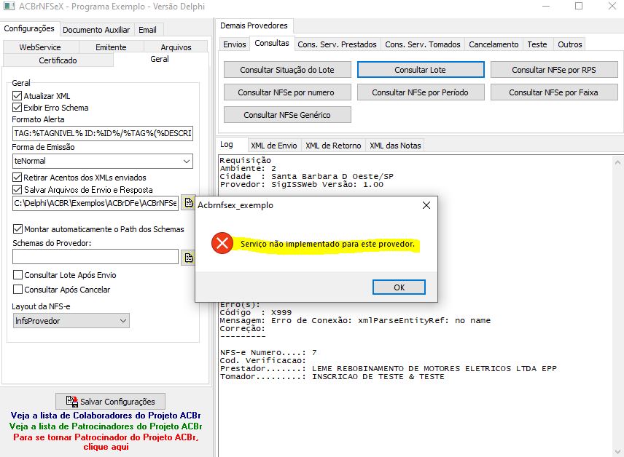Viewport: 624px width, 457px height.
Task: Click Consultar NFSe por numero button
Action: point(287,92)
